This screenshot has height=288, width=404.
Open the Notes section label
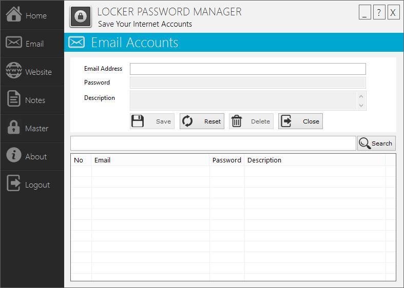[35, 100]
